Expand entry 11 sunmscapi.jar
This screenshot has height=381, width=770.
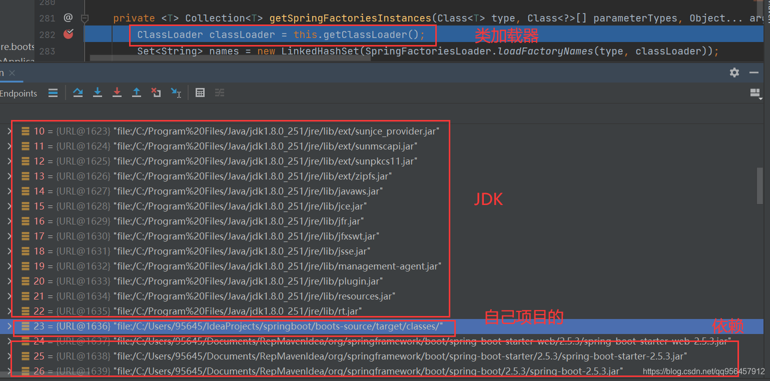pos(9,146)
